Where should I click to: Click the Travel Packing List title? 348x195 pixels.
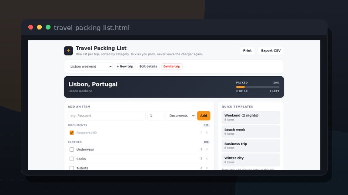coord(101,48)
